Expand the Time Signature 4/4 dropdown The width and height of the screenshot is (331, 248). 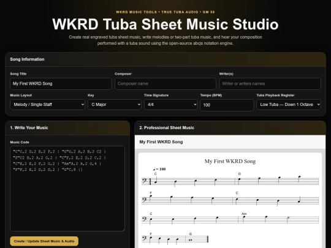171,105
